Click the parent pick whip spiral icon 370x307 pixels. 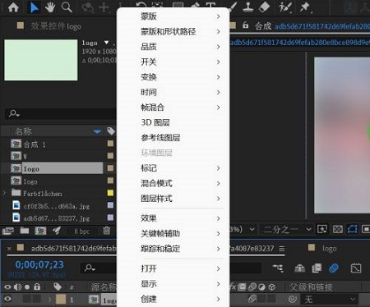(x=293, y=299)
